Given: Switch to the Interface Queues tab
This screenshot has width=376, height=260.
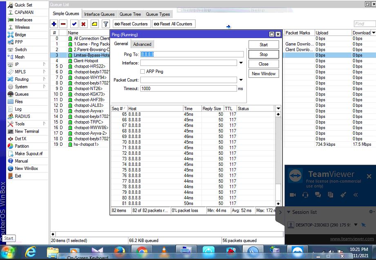Looking at the screenshot, I should [x=99, y=14].
